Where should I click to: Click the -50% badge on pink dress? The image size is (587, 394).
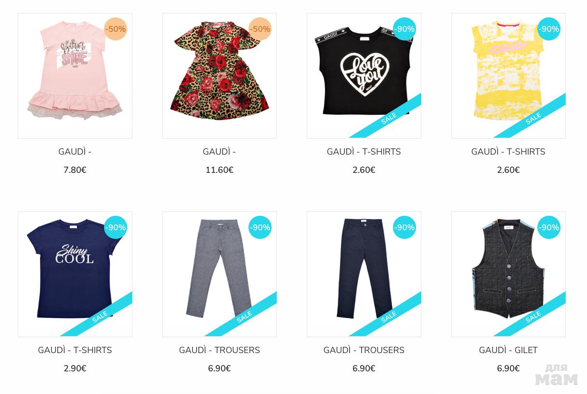point(116,29)
